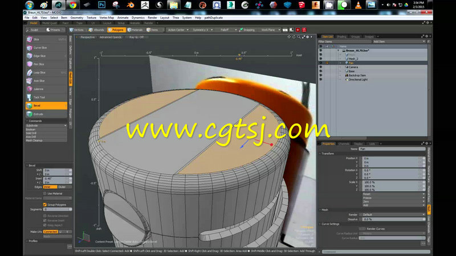Image resolution: width=456 pixels, height=256 pixels.
Task: Set bevel Edges to Inner
Action: pos(50,187)
